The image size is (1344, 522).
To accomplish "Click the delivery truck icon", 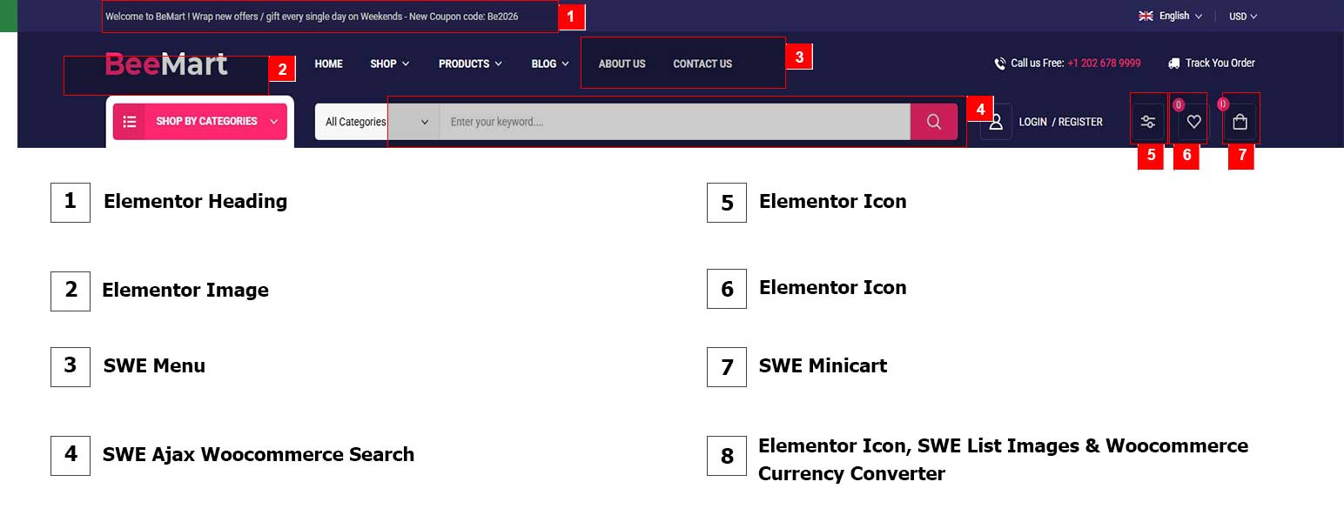I will point(1174,64).
